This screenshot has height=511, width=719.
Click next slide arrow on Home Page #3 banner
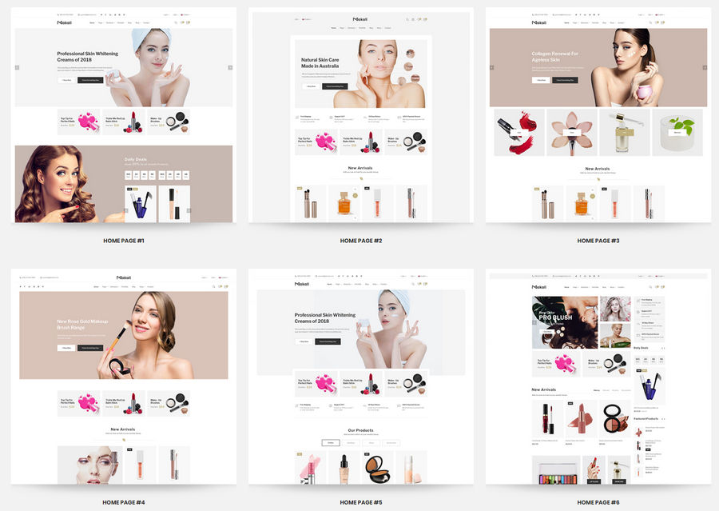tap(705, 67)
